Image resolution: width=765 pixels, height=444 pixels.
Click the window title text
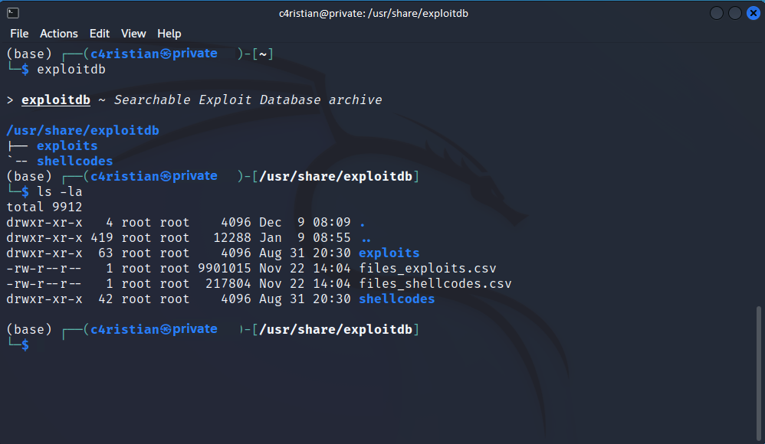[x=373, y=13]
